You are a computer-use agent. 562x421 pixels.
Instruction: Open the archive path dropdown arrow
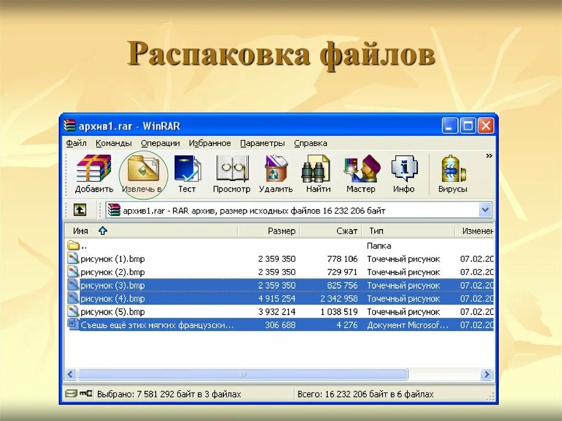485,210
